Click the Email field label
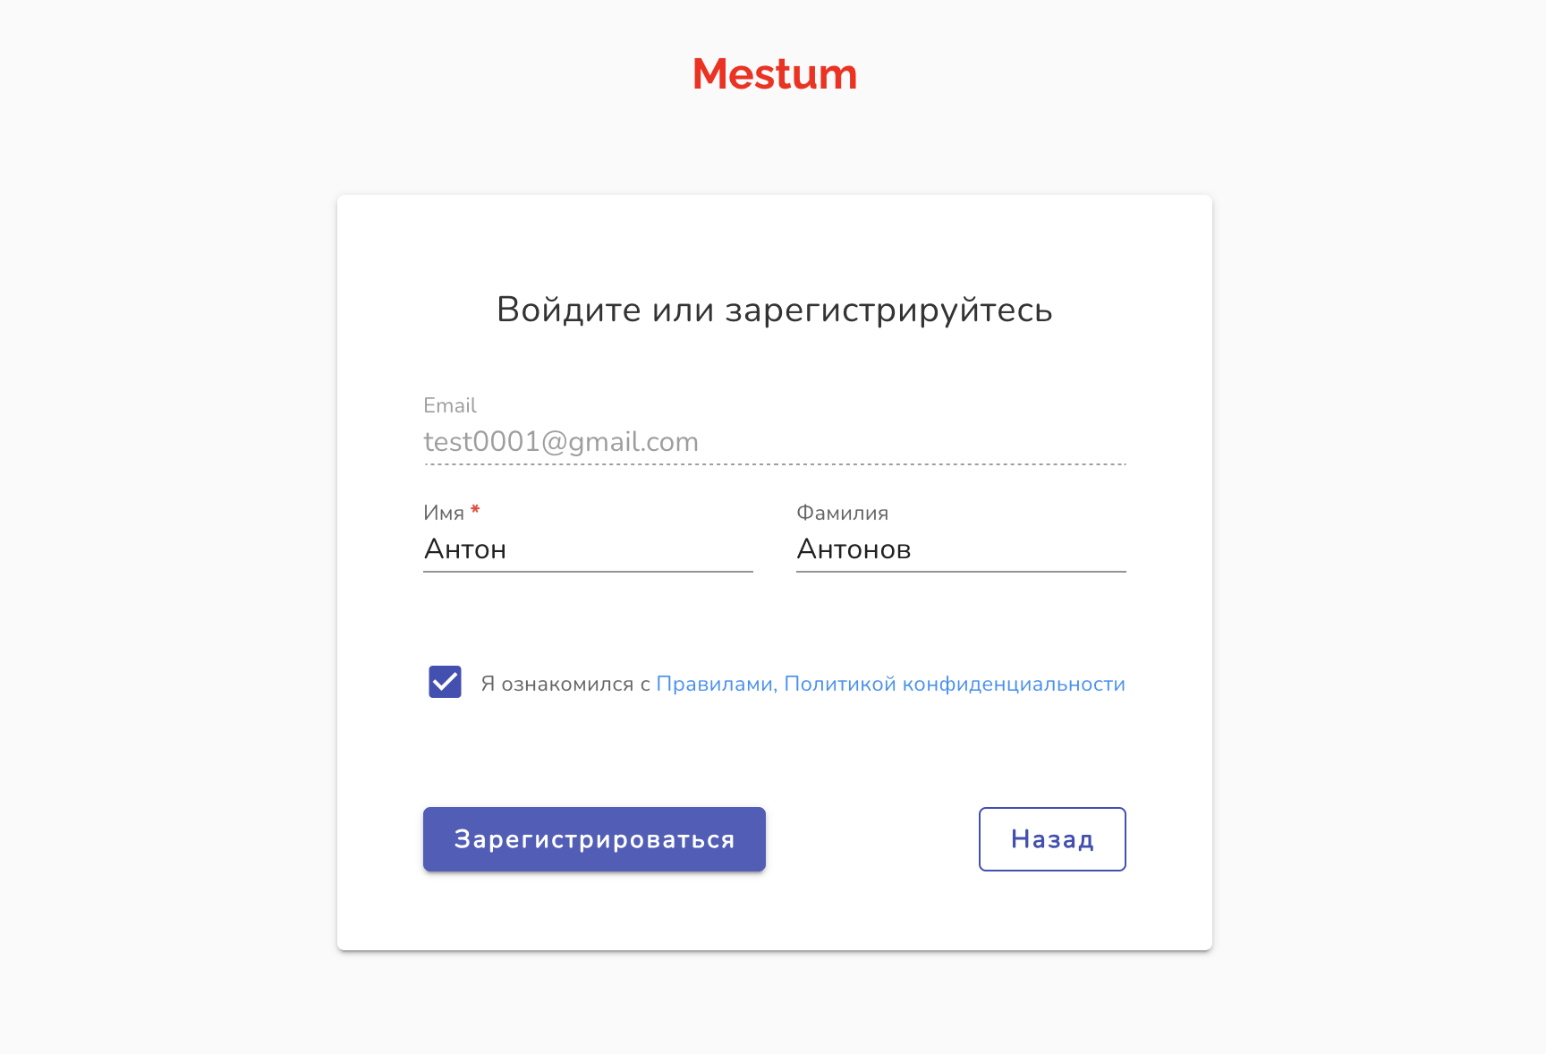This screenshot has width=1546, height=1054. click(x=450, y=406)
